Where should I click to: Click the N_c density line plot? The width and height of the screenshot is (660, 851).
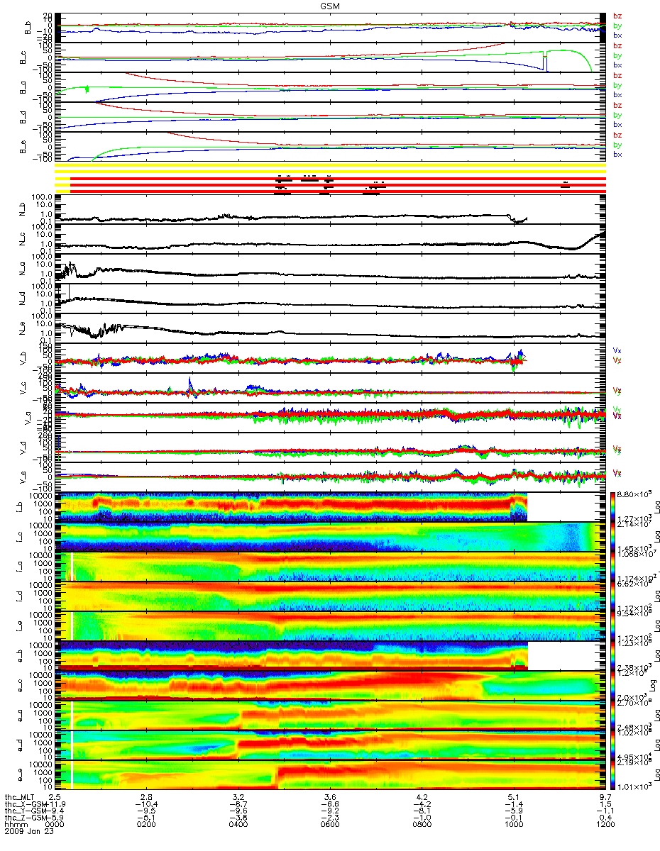click(331, 239)
